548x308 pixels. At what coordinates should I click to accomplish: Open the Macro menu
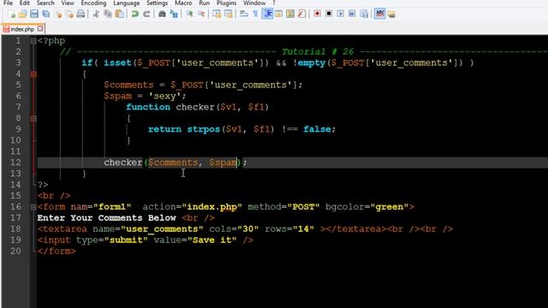(183, 3)
